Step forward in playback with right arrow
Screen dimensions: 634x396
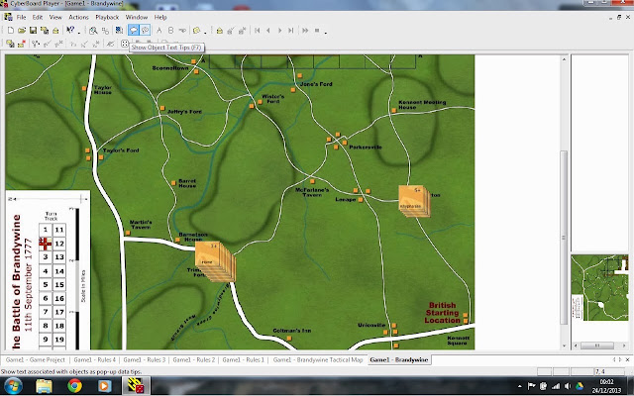point(279,31)
